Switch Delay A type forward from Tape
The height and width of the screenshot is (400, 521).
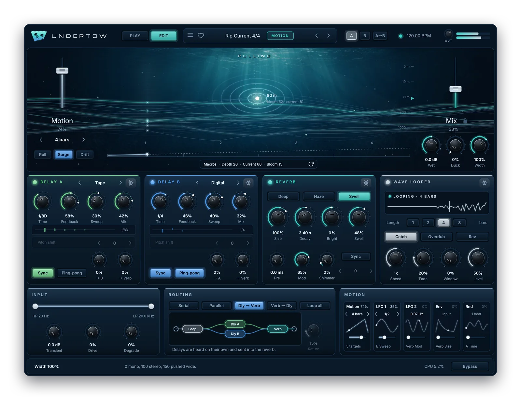[120, 183]
